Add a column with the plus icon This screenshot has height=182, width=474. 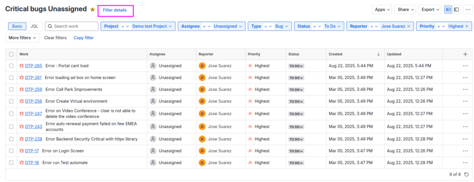[465, 55]
